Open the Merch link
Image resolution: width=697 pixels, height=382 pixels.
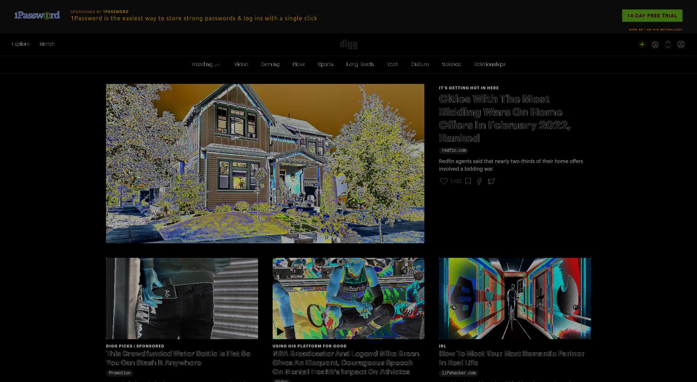point(47,44)
